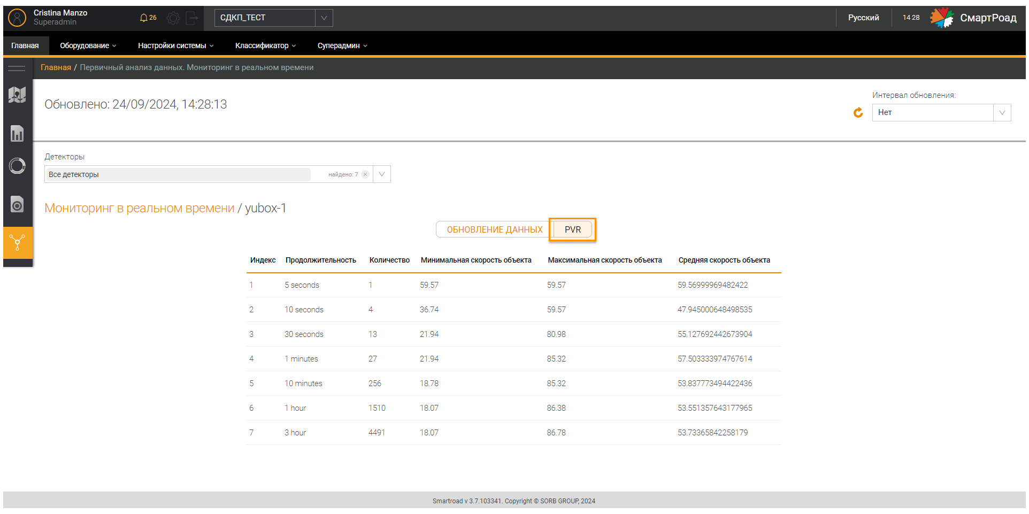Click the minimum speed 18.78
The height and width of the screenshot is (514, 1029).
point(429,383)
